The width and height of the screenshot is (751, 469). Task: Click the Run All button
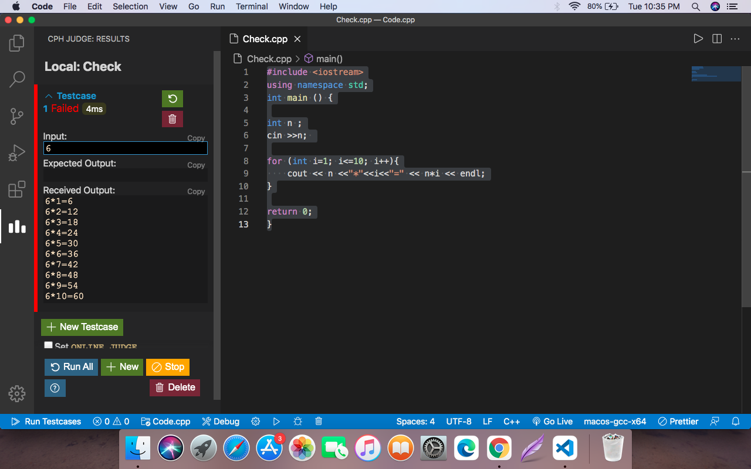coord(71,366)
